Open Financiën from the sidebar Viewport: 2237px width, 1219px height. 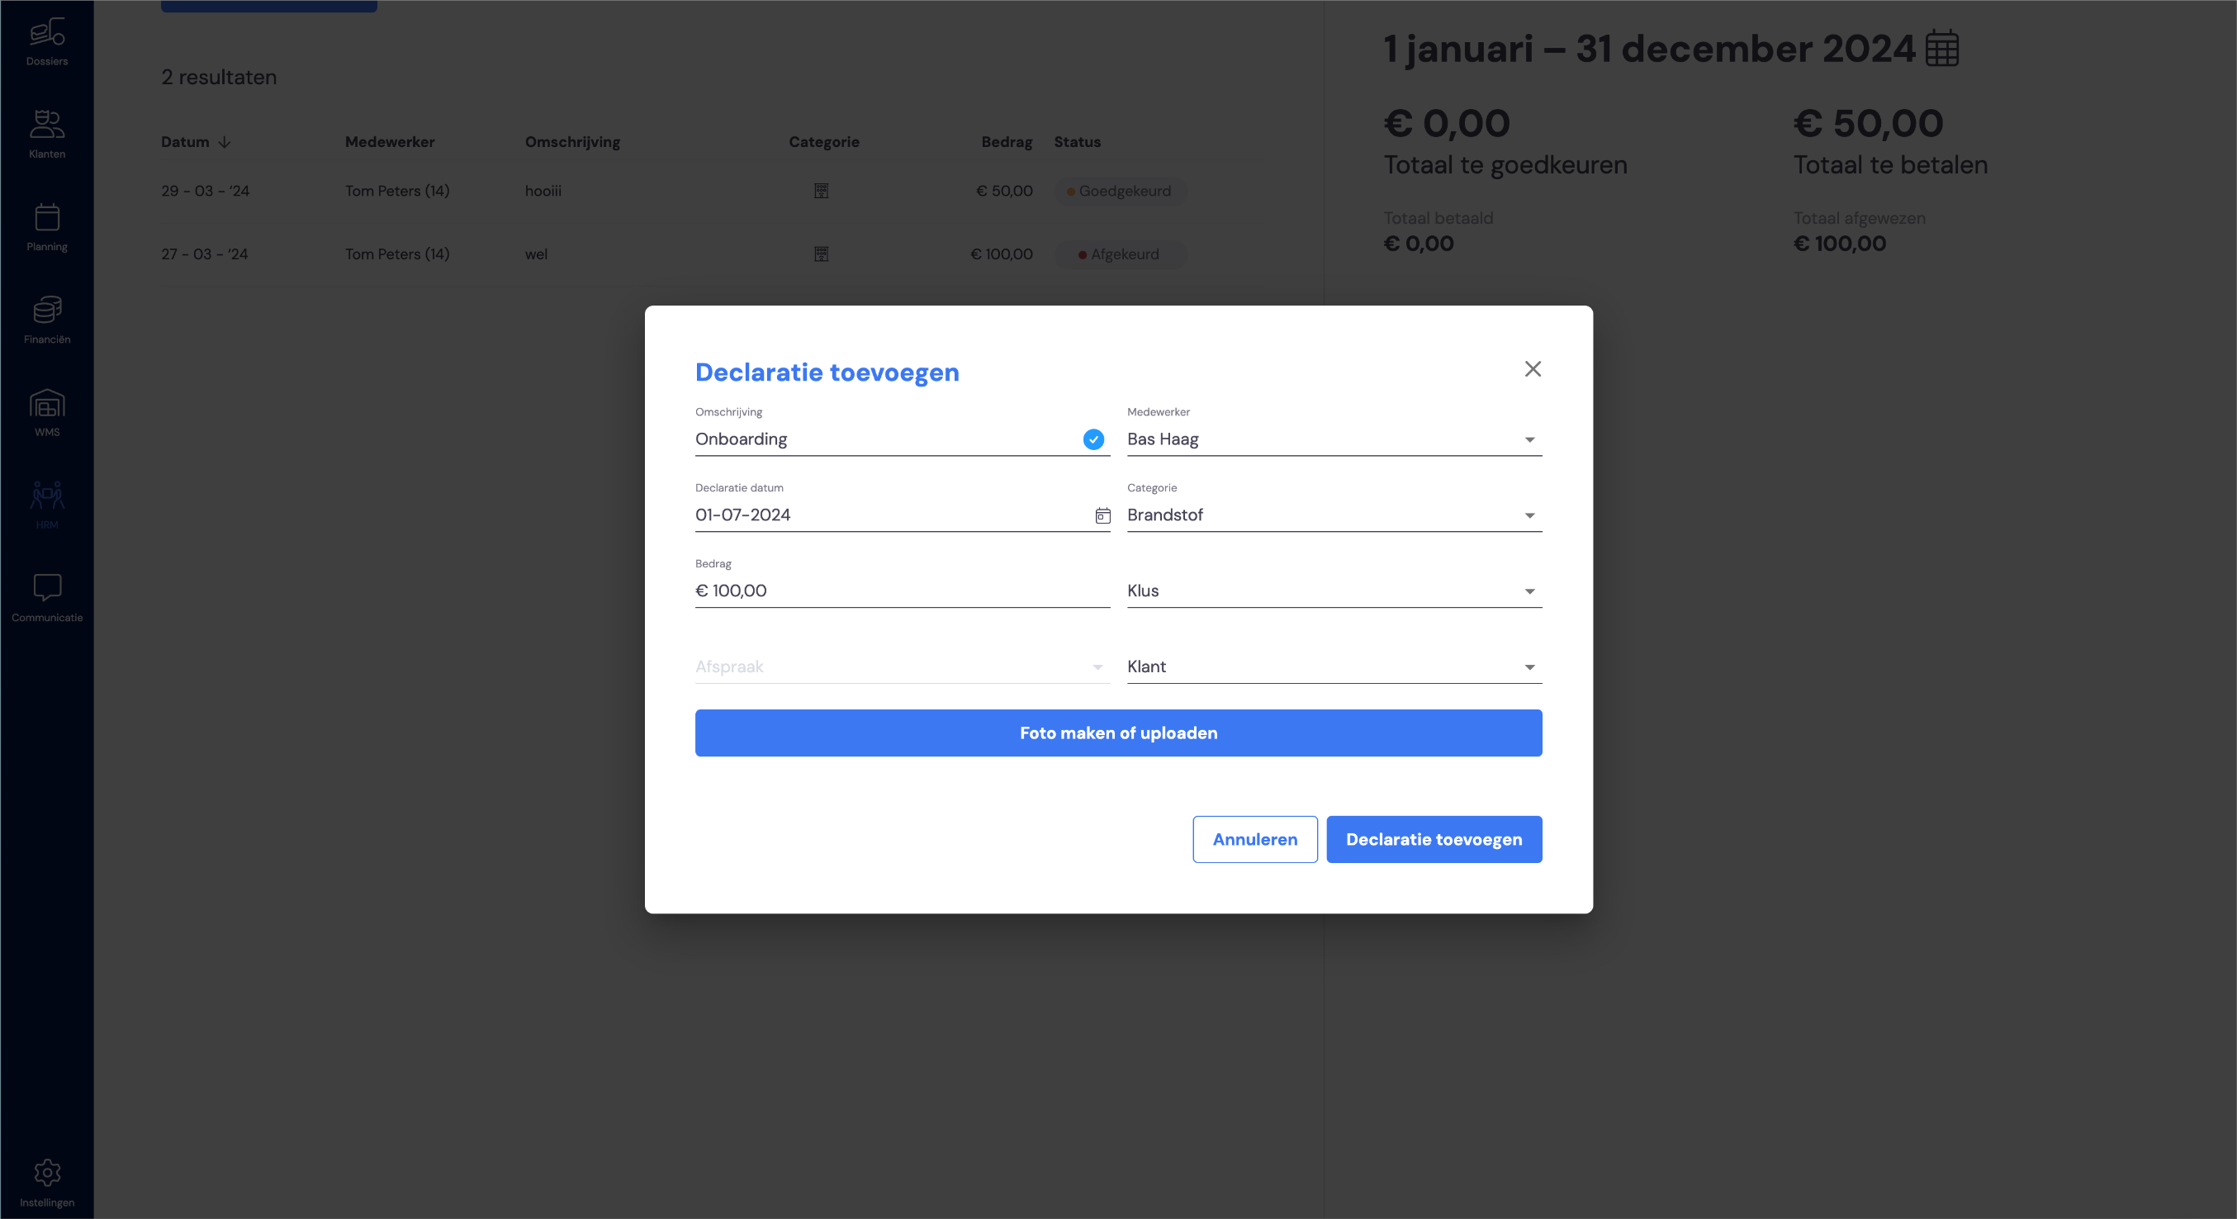point(47,320)
